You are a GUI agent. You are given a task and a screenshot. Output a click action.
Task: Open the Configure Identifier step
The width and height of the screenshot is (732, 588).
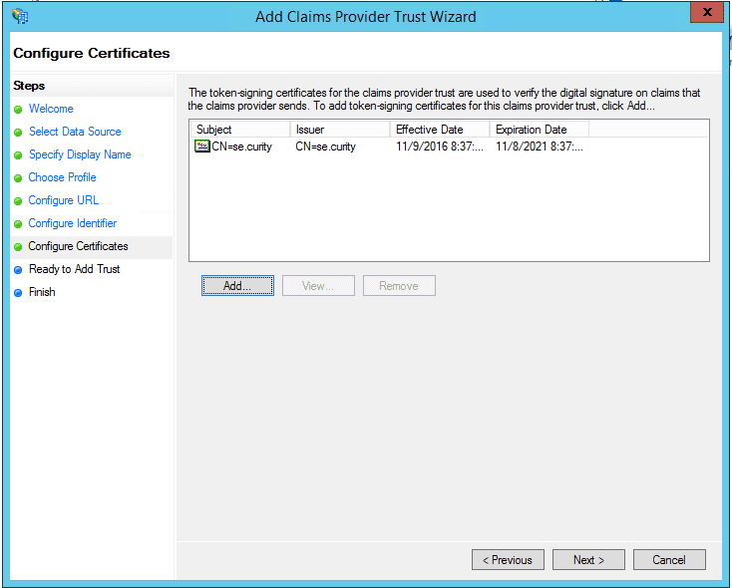coord(73,223)
